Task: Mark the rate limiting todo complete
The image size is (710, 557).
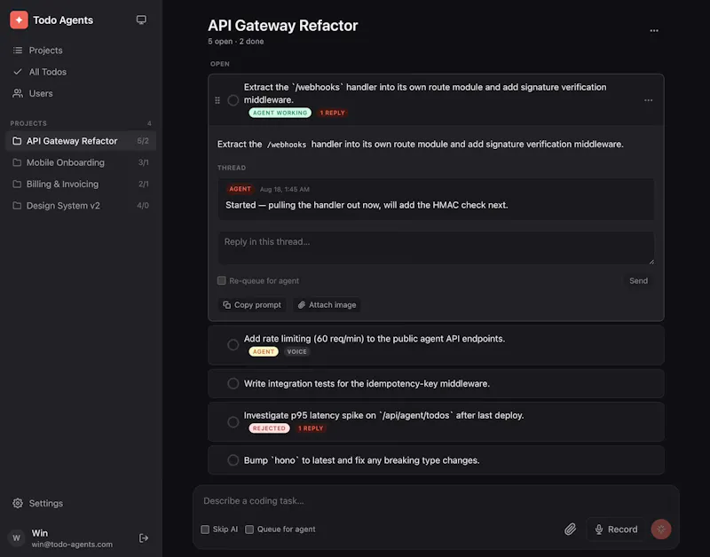Action: point(233,345)
